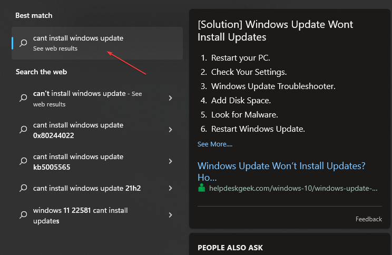This screenshot has height=255, width=392.
Task: Expand chevron for 21h2 suggestion
Action: click(x=171, y=188)
